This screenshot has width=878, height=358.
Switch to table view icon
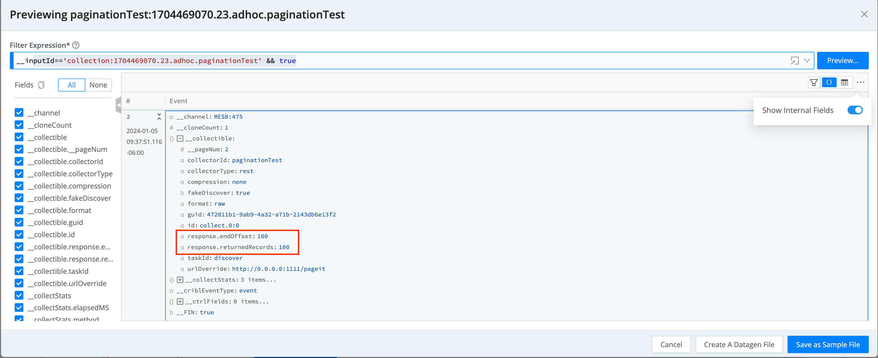tap(844, 83)
